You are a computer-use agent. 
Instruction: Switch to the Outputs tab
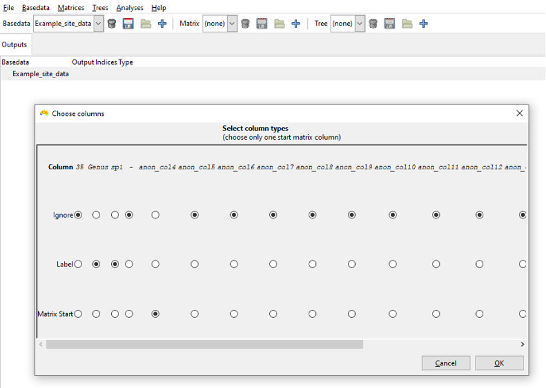[14, 45]
